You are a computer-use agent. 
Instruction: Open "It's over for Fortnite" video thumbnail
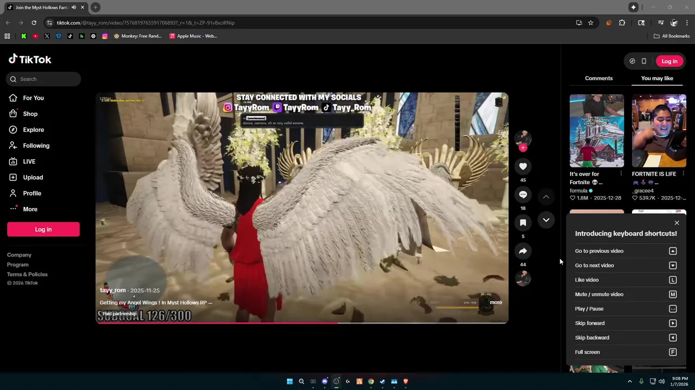point(597,131)
